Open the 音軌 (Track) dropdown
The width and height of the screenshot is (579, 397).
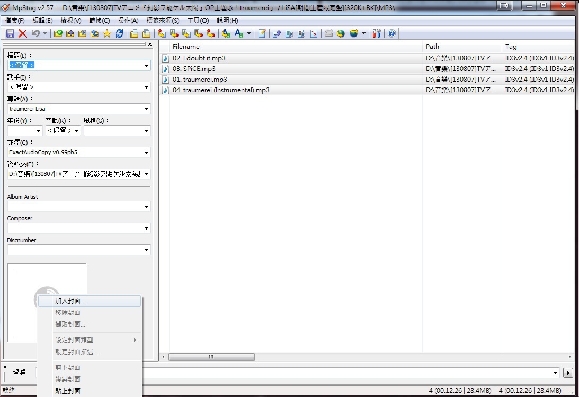[76, 131]
